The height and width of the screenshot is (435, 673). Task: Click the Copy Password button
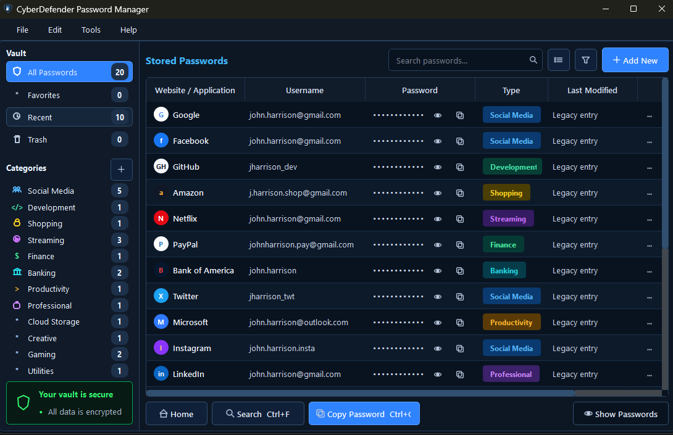pyautogui.click(x=364, y=413)
